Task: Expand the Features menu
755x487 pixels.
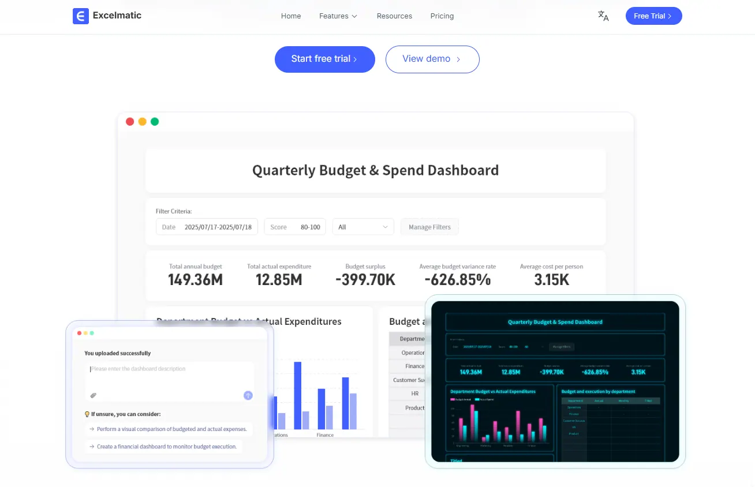Action: [x=338, y=16]
